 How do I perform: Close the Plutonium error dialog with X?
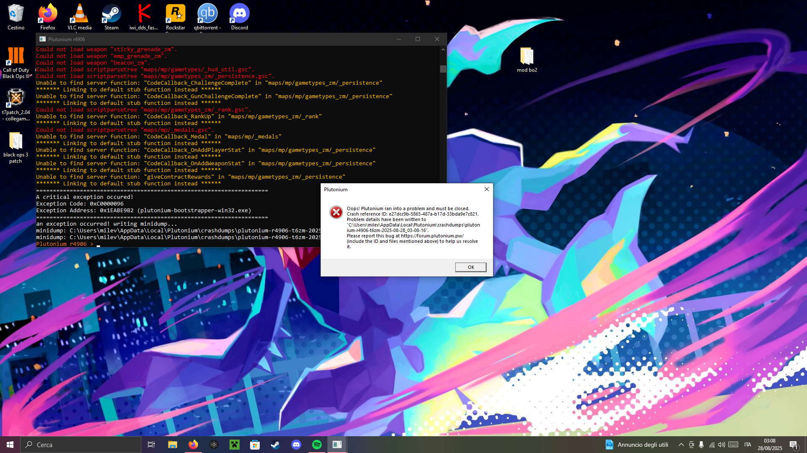pos(487,189)
